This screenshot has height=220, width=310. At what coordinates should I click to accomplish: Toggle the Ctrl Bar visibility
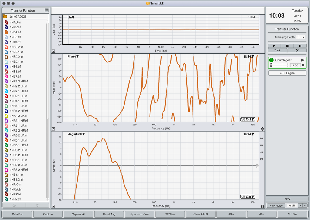[292, 214]
